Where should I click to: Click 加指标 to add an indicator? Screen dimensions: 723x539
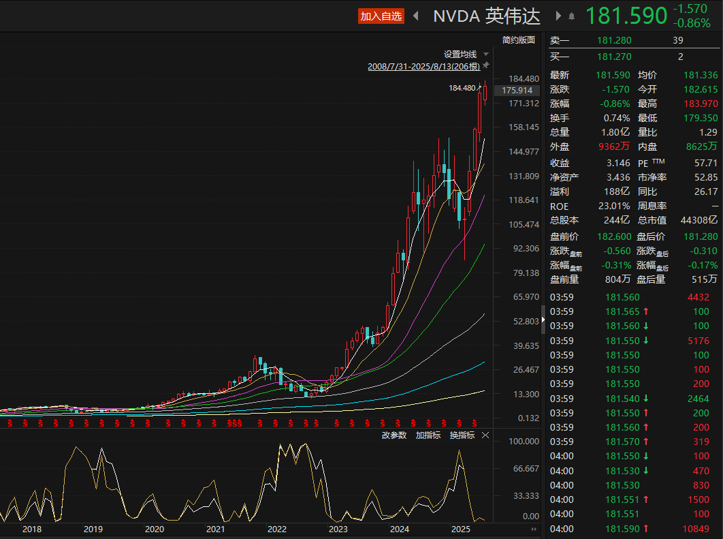[428, 435]
